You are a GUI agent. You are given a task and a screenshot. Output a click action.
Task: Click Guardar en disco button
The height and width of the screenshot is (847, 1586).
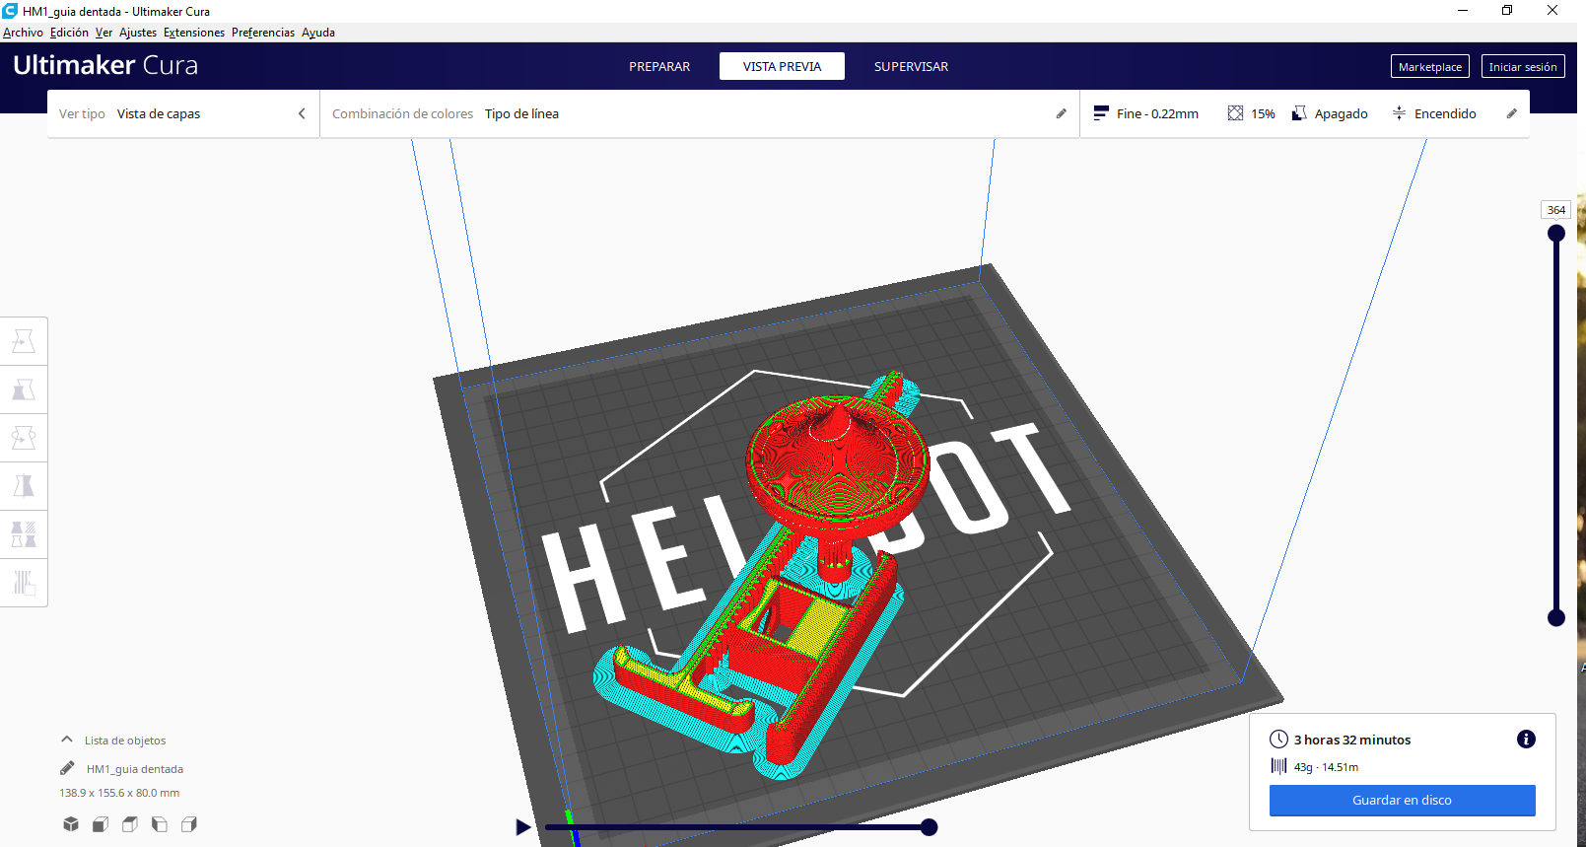[x=1402, y=800]
